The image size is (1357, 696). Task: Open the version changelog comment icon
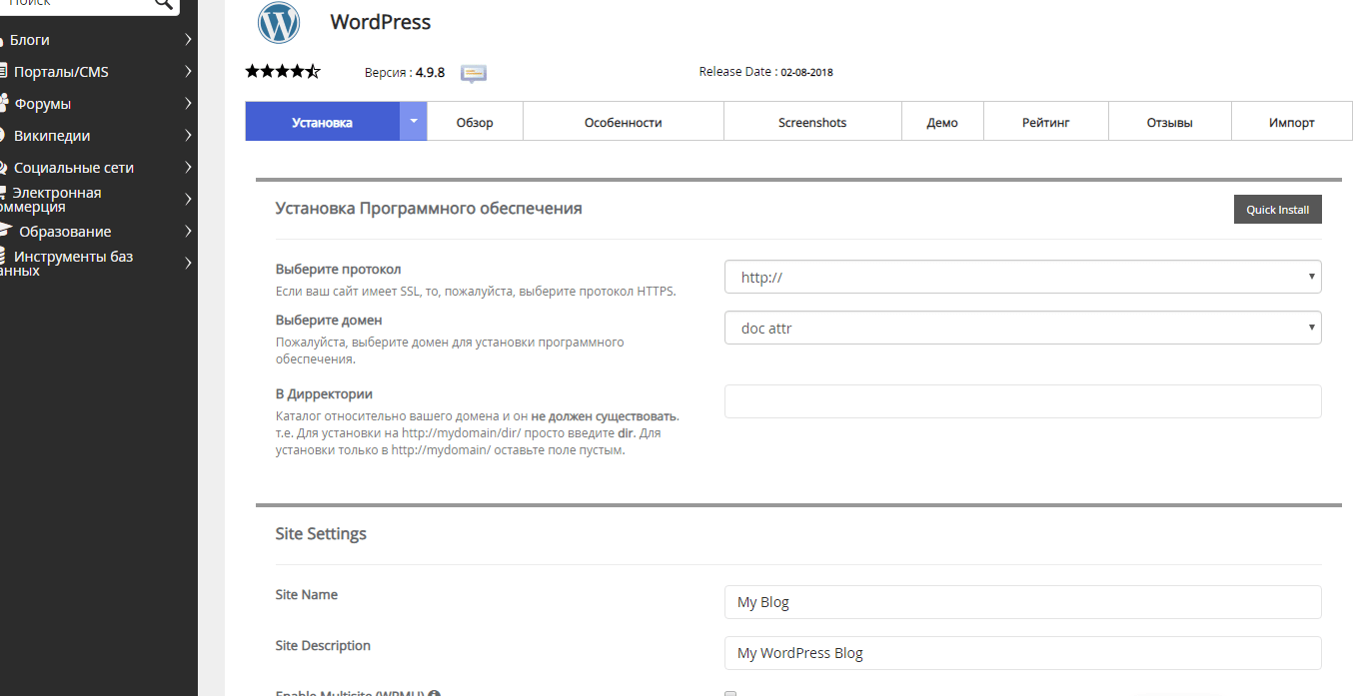click(x=474, y=73)
